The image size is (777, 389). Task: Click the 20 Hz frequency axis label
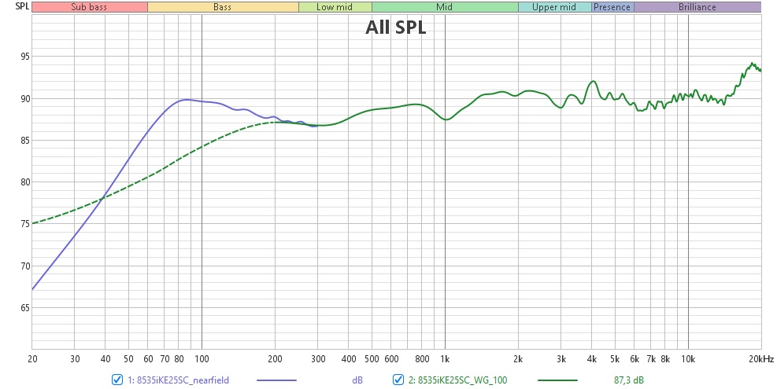click(32, 359)
